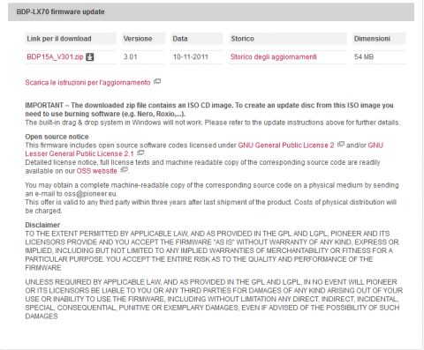Visit the OSS website link
The height and width of the screenshot is (350, 424).
pos(96,171)
